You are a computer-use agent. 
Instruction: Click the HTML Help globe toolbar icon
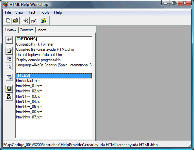[x=43, y=20]
